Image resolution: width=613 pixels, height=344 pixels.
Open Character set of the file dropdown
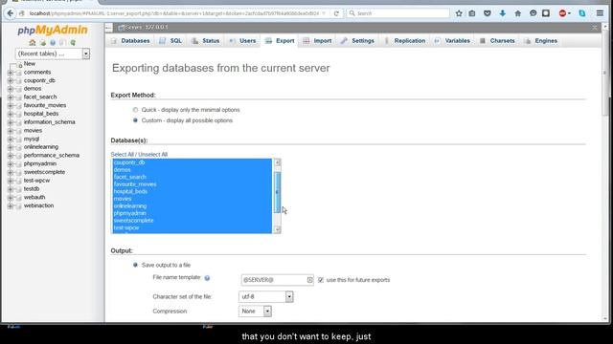tap(266, 297)
